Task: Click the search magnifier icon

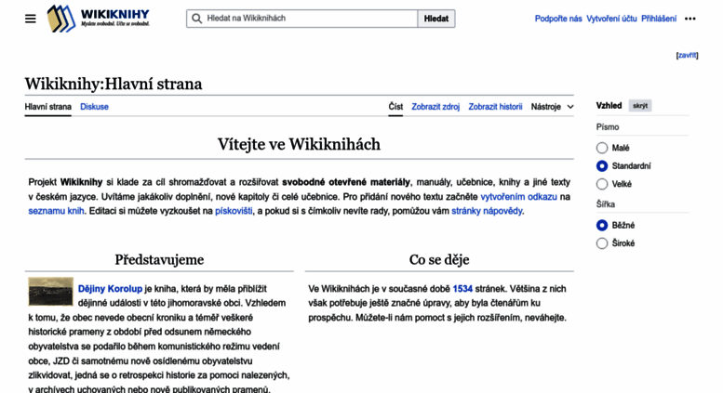Action: click(197, 19)
